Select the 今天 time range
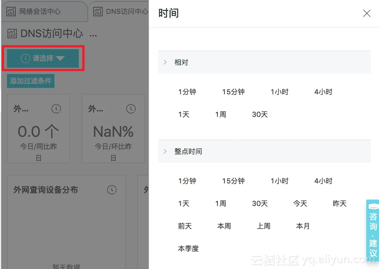 300,204
